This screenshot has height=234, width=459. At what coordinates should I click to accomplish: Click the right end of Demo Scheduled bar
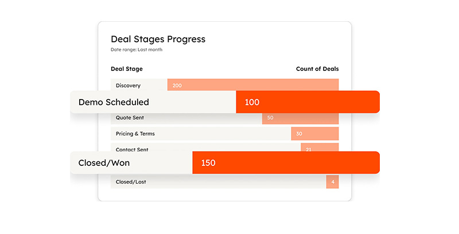tap(361, 102)
